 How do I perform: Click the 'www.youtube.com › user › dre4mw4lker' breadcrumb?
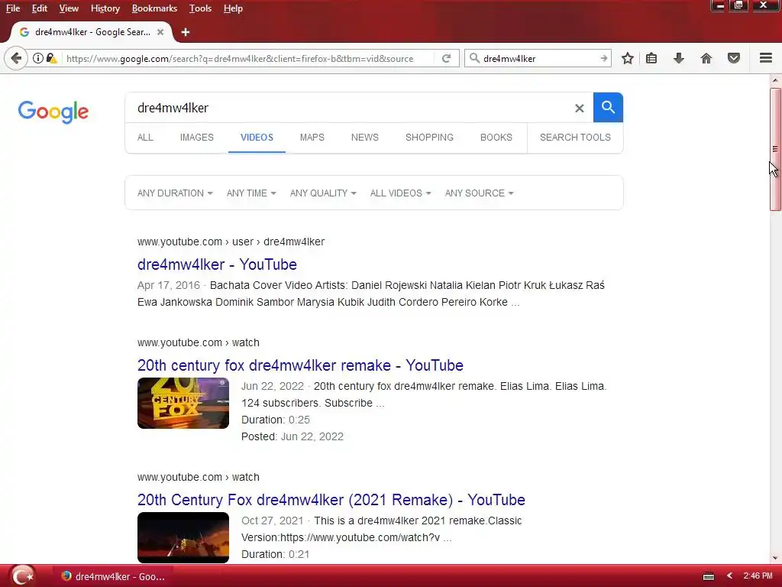click(231, 242)
